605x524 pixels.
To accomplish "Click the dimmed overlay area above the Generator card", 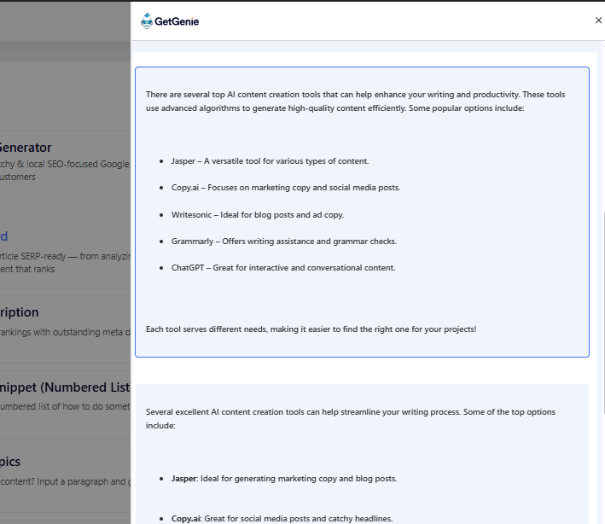I will pyautogui.click(x=65, y=85).
